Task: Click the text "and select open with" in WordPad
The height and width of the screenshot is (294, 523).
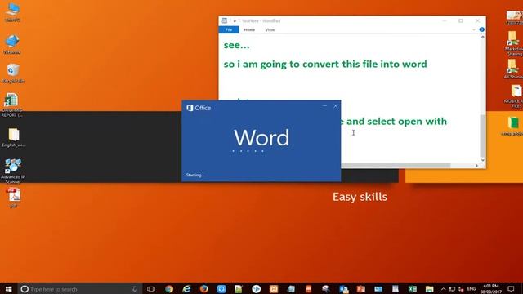Action: (396, 122)
